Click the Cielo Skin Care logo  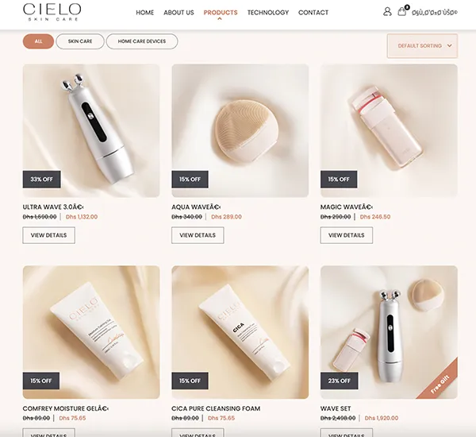[x=52, y=12]
